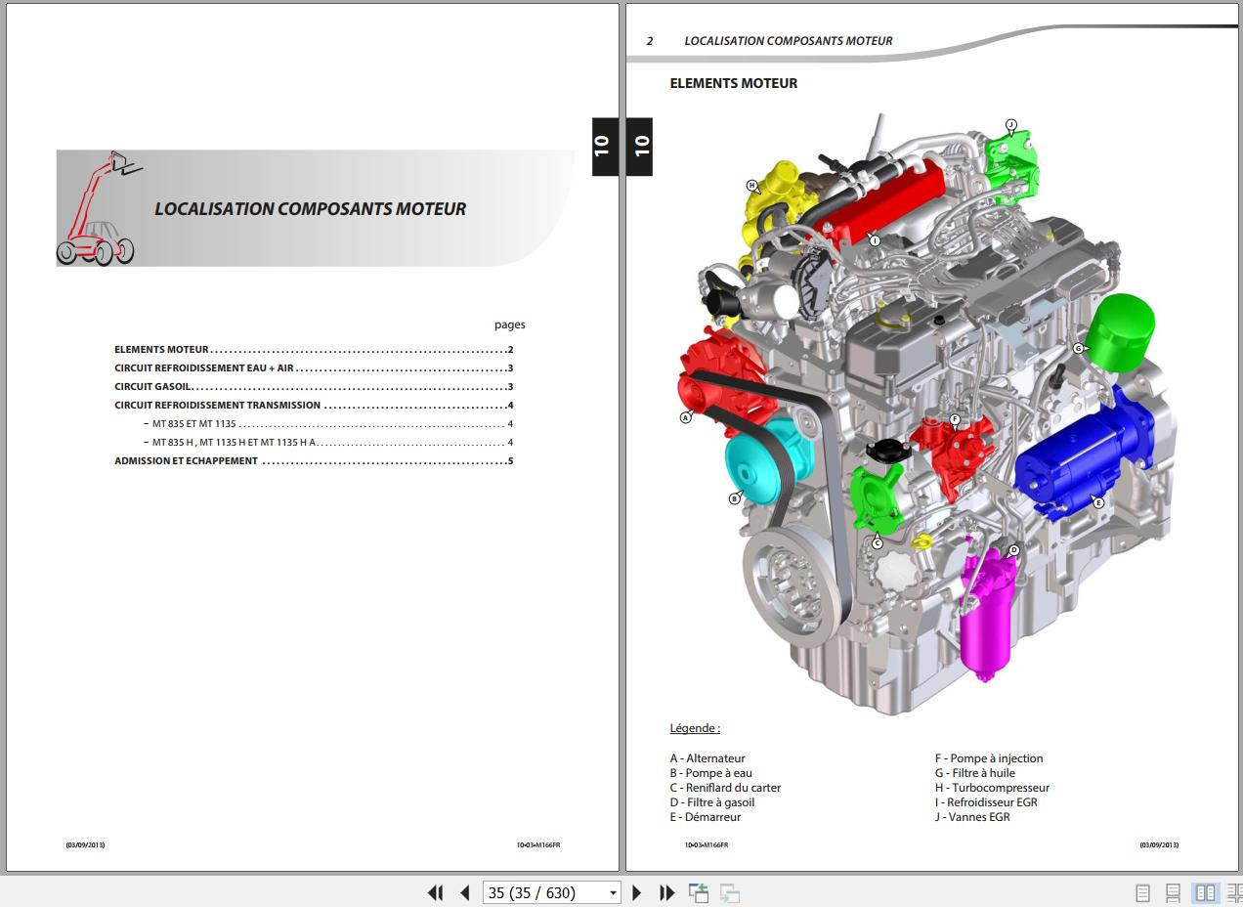This screenshot has width=1243, height=907.
Task: Toggle two-page facing view
Action: [1205, 892]
